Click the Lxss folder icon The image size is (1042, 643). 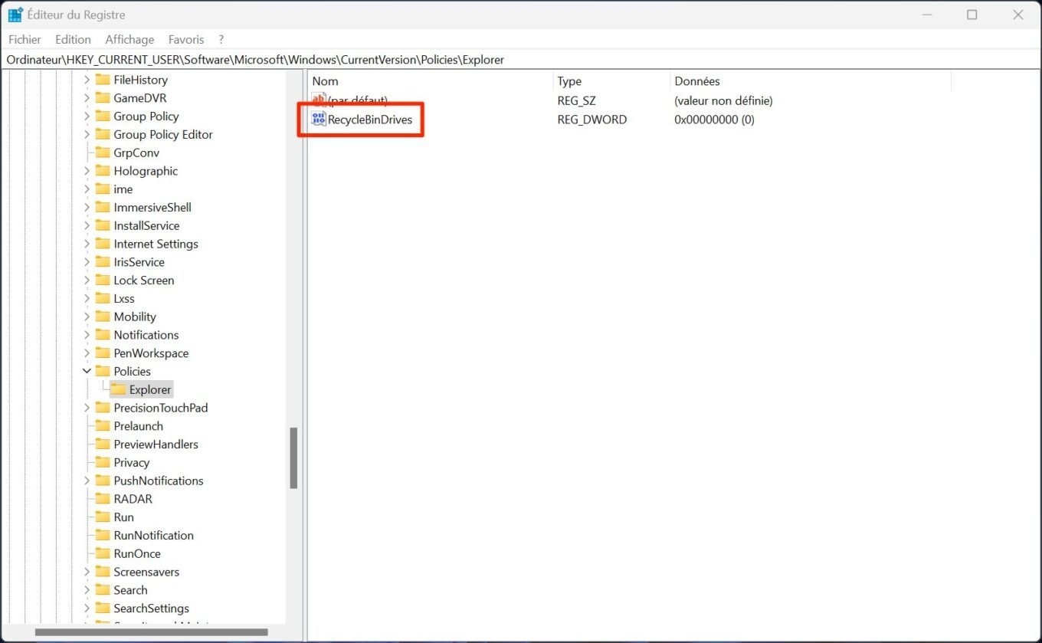103,298
